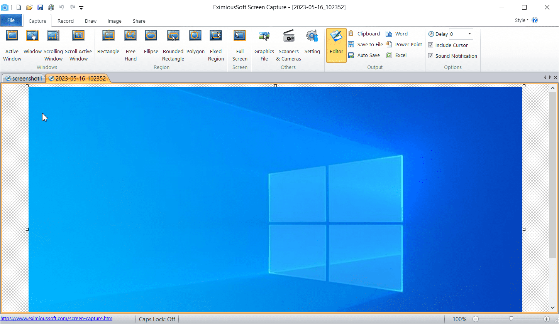Screen dimensions: 559x324
Task: Uncheck the Include Cursor checkbox
Action: [x=431, y=45]
